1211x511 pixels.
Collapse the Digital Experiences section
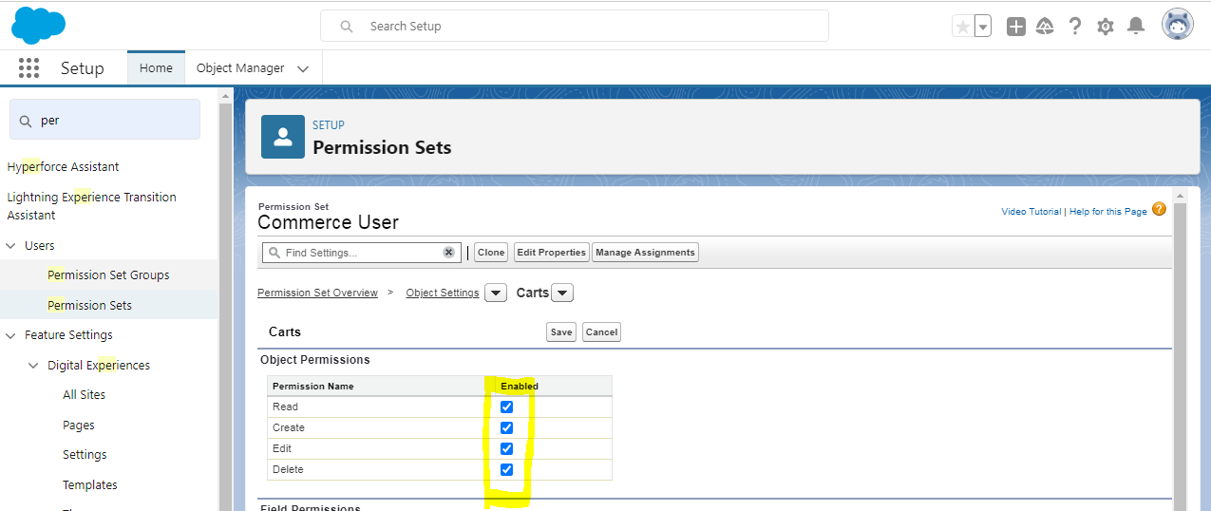[x=34, y=366]
